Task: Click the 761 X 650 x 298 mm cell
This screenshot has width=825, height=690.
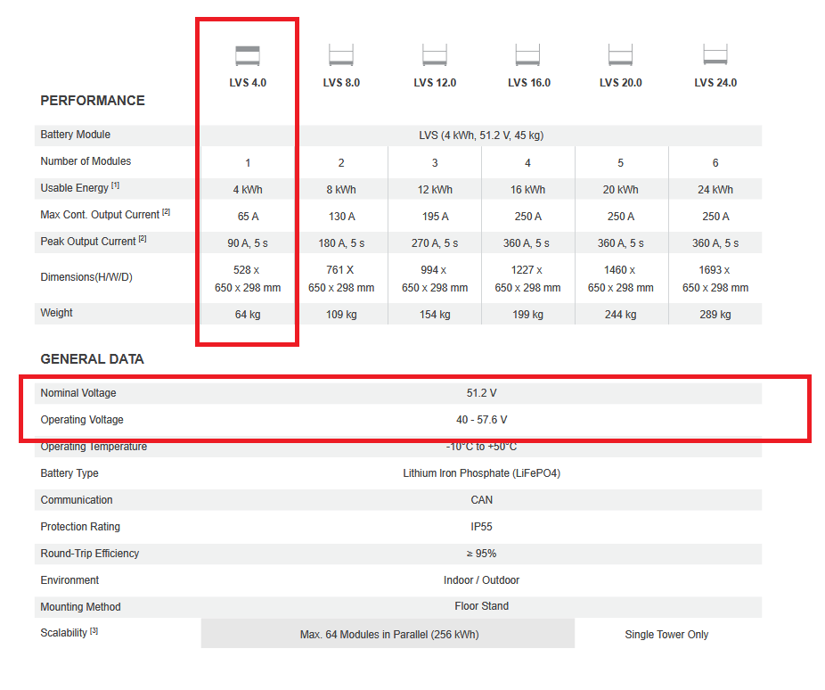Action: [x=341, y=279]
